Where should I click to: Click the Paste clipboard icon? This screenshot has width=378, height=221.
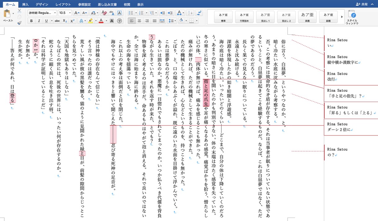click(7, 14)
